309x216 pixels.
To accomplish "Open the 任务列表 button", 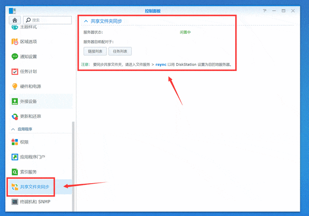I will [x=120, y=51].
